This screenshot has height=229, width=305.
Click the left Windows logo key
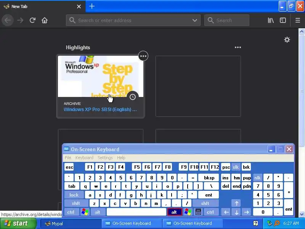[x=85, y=212]
